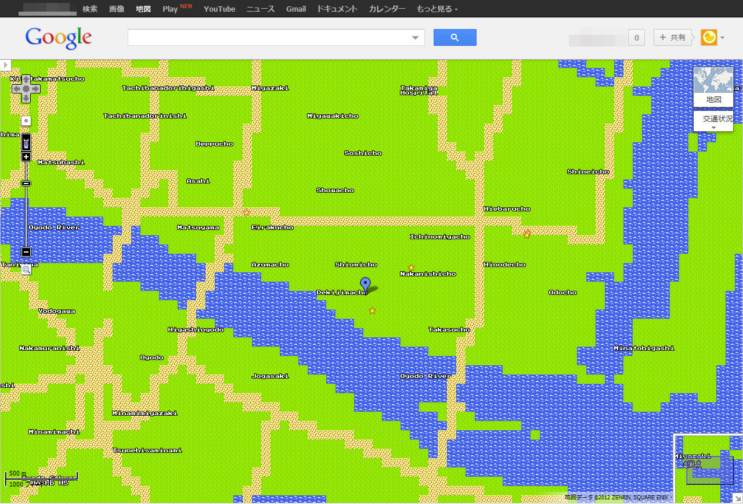Open YouTube in the top bar
Viewport: 743px width, 504px height.
coord(219,9)
